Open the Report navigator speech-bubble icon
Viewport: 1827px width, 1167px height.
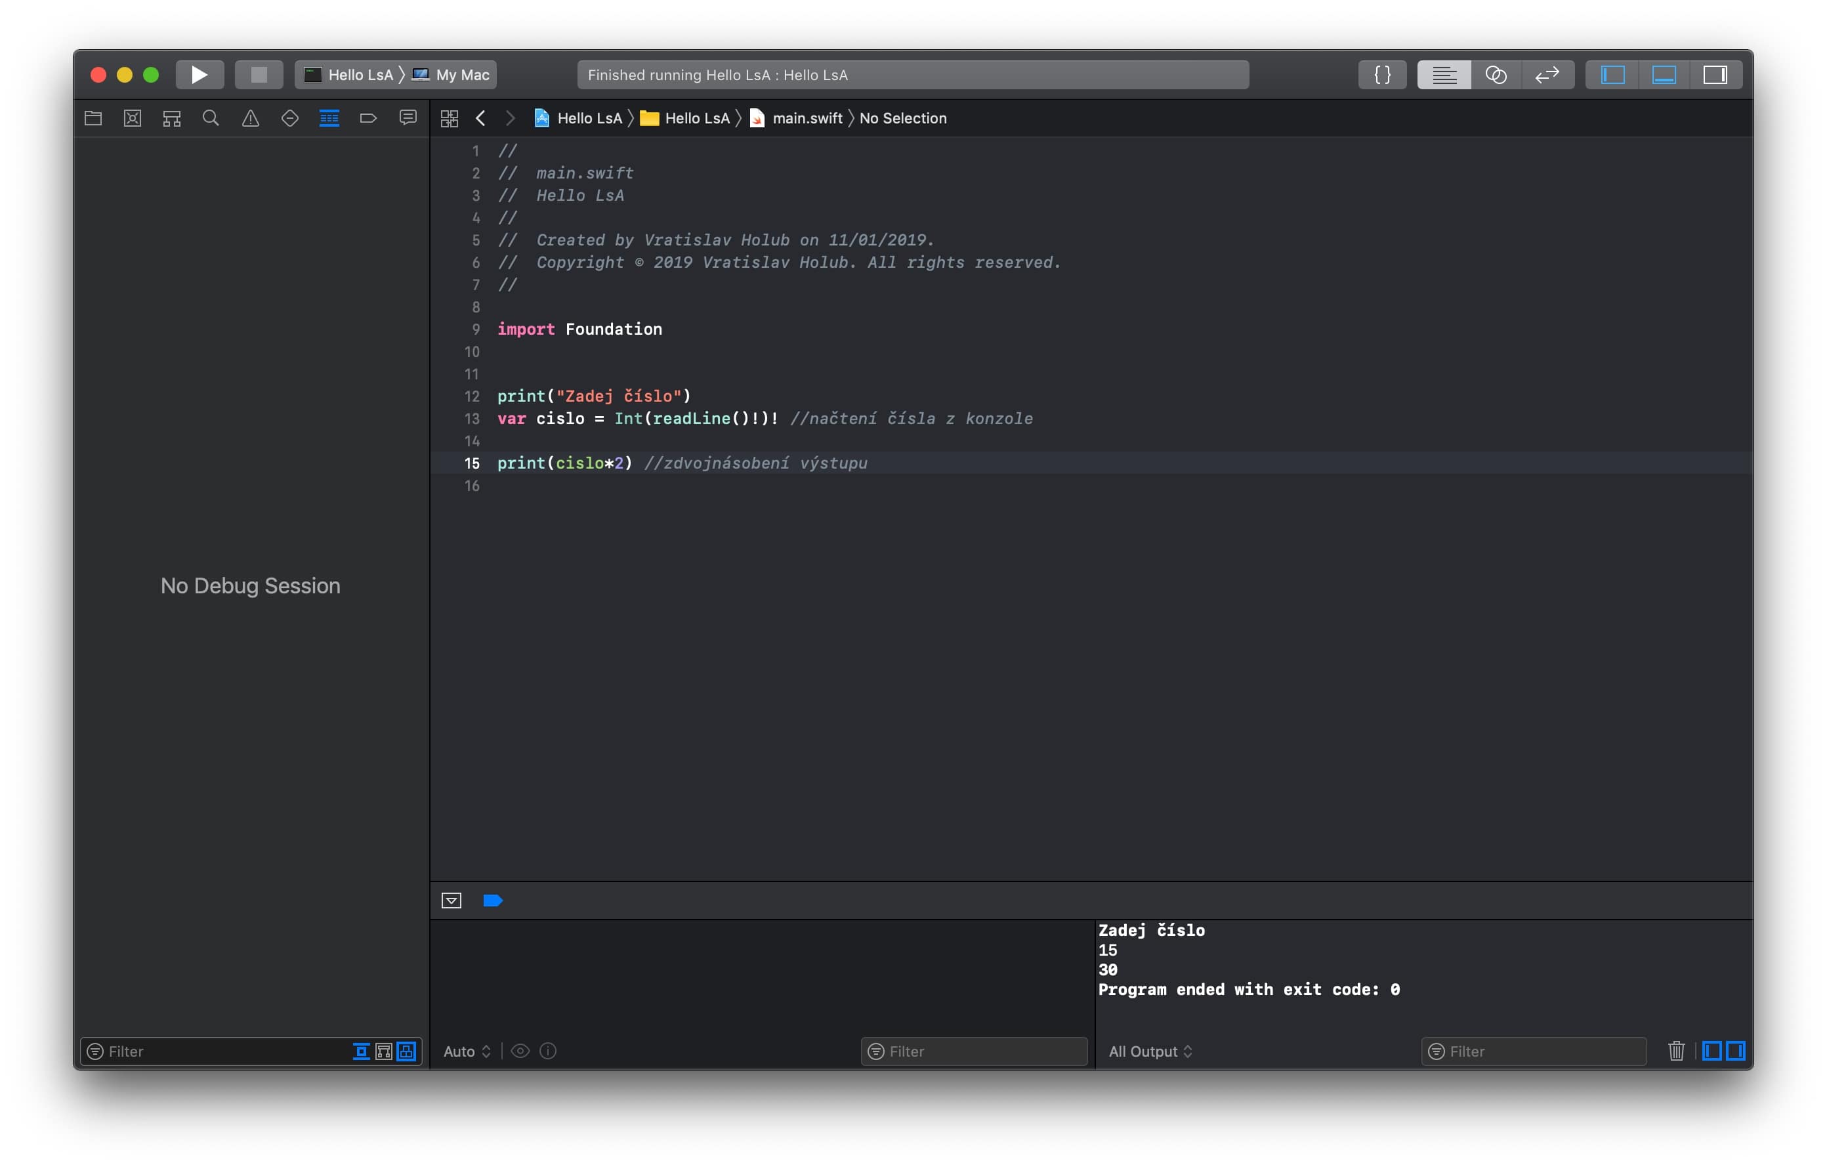(x=408, y=118)
